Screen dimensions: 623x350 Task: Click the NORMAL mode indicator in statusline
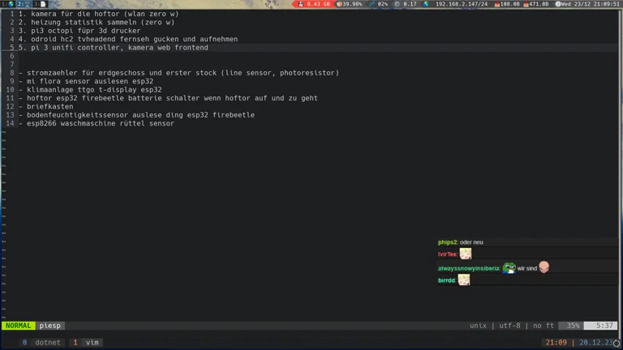point(18,326)
